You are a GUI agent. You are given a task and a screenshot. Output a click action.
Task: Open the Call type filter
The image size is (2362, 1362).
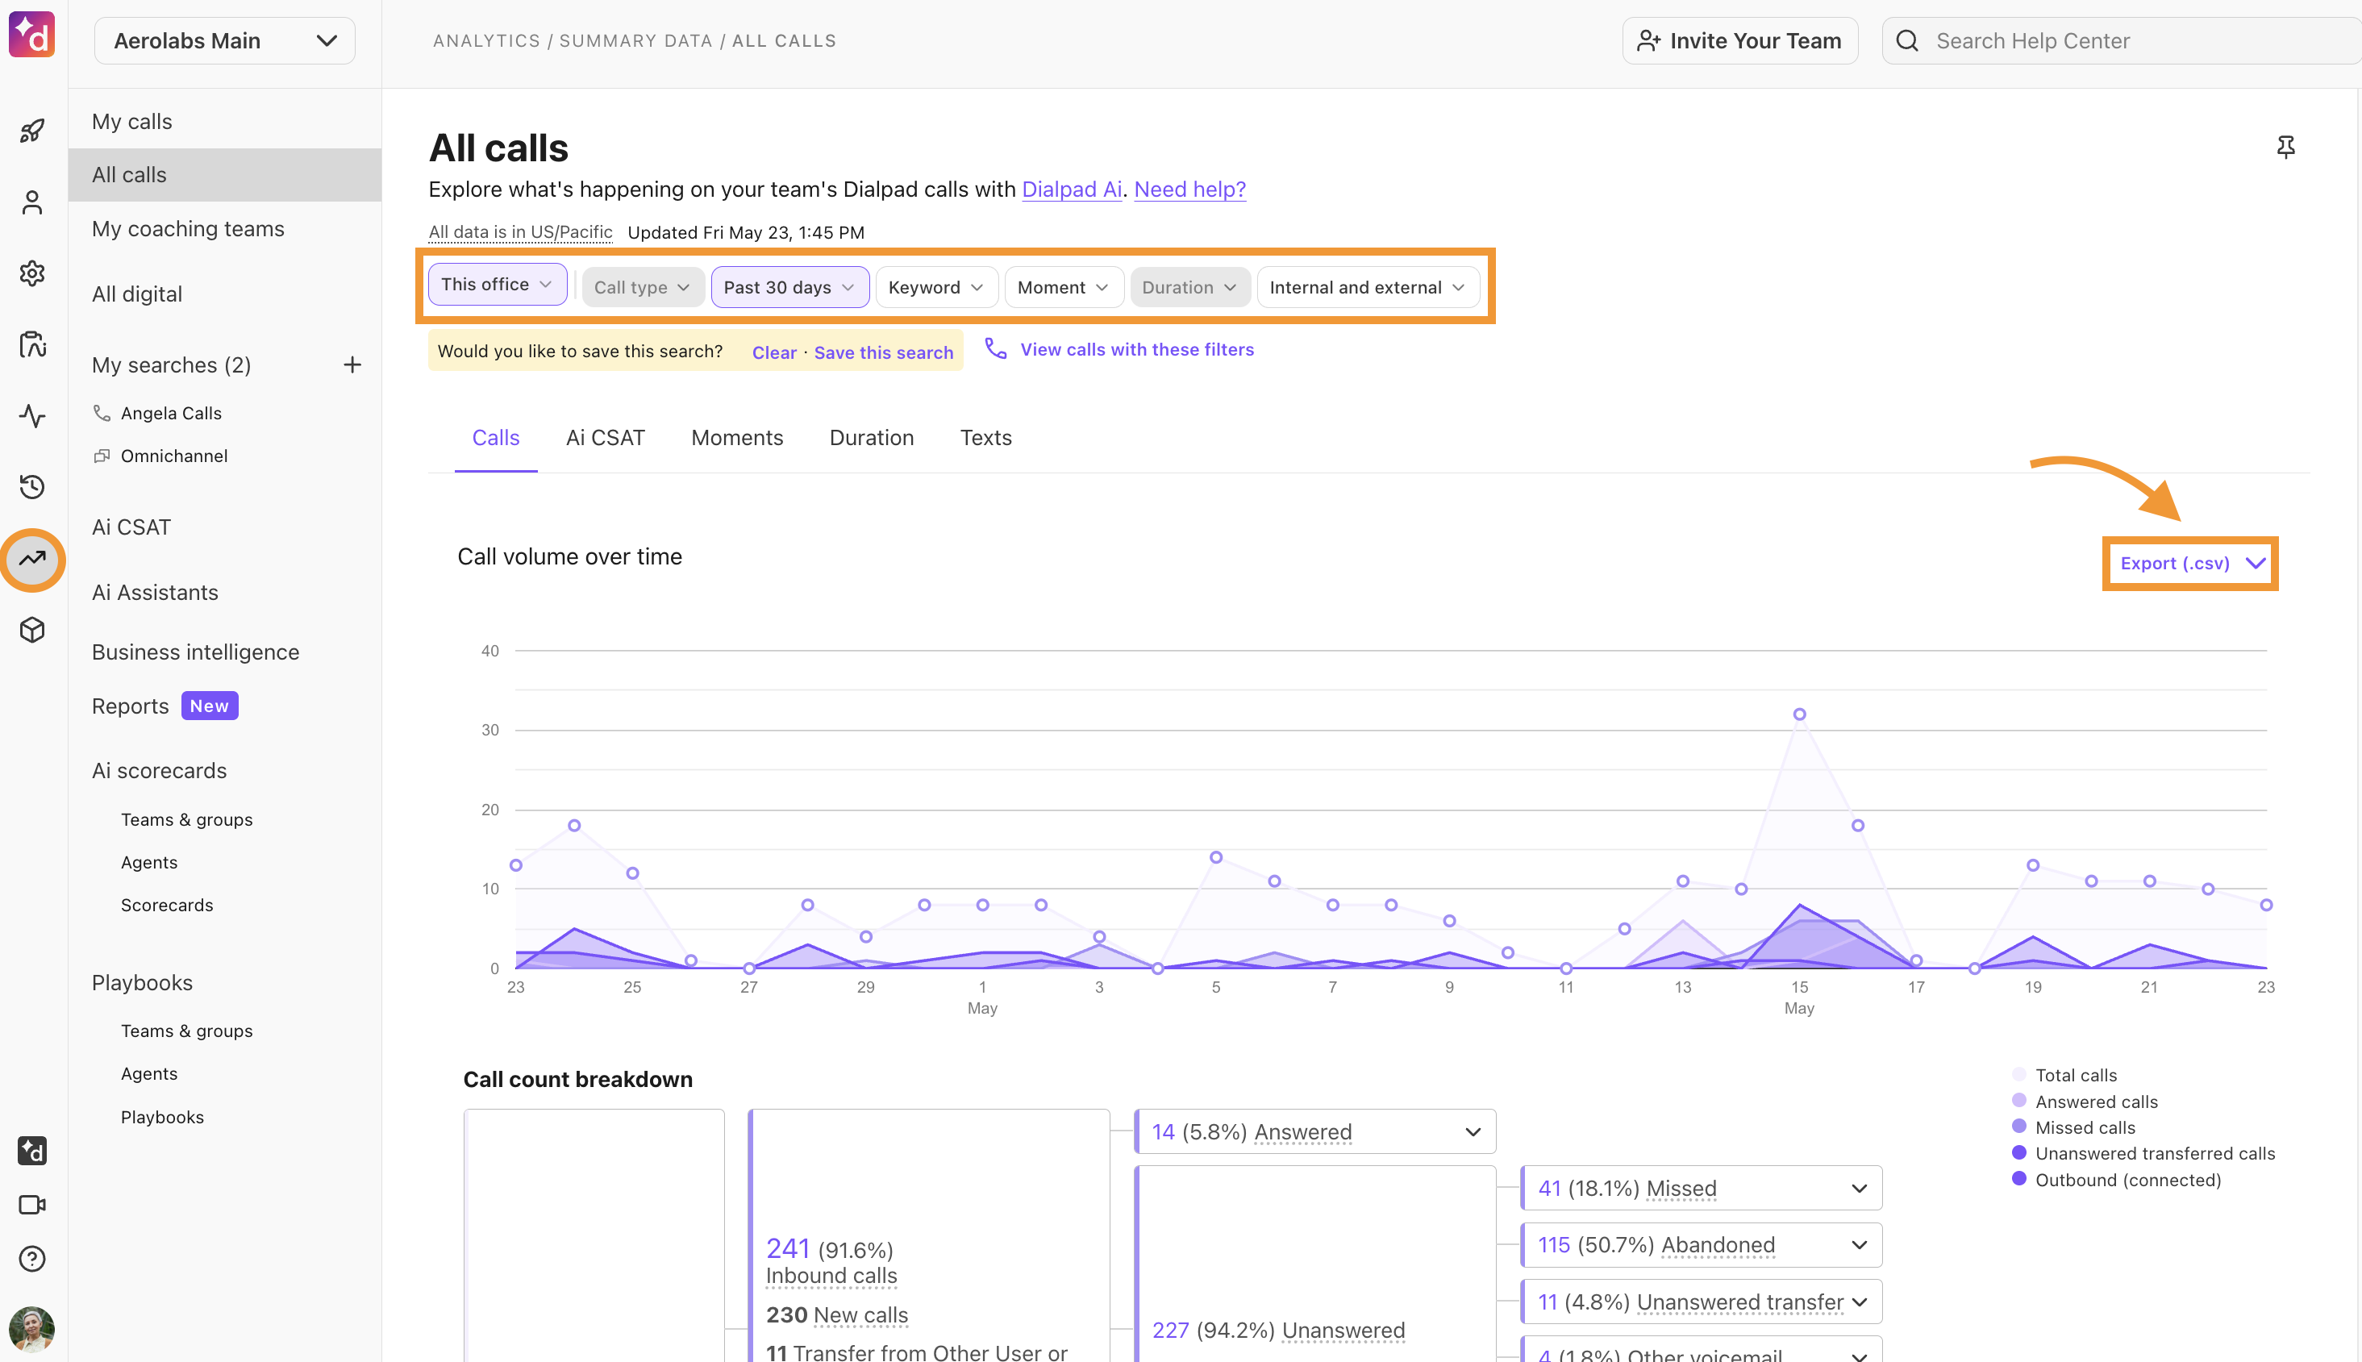pos(642,287)
